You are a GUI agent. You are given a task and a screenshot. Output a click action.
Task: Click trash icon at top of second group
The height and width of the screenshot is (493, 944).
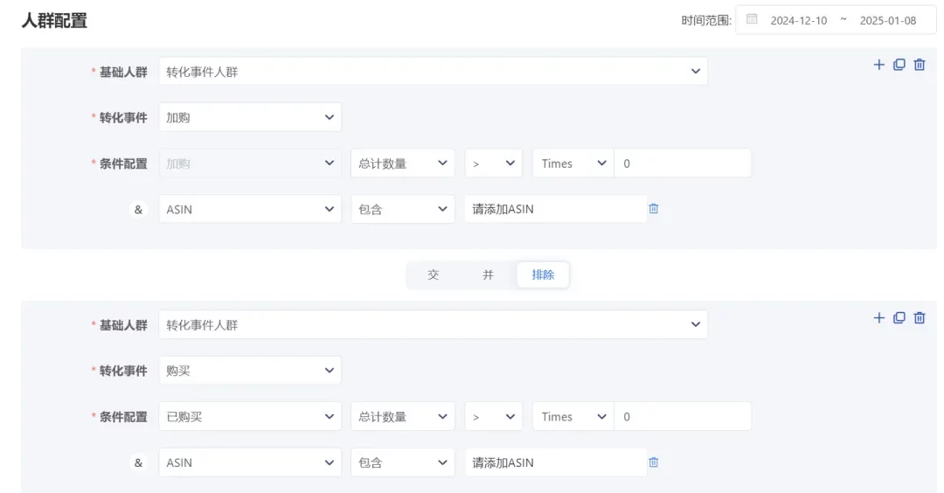tap(920, 318)
